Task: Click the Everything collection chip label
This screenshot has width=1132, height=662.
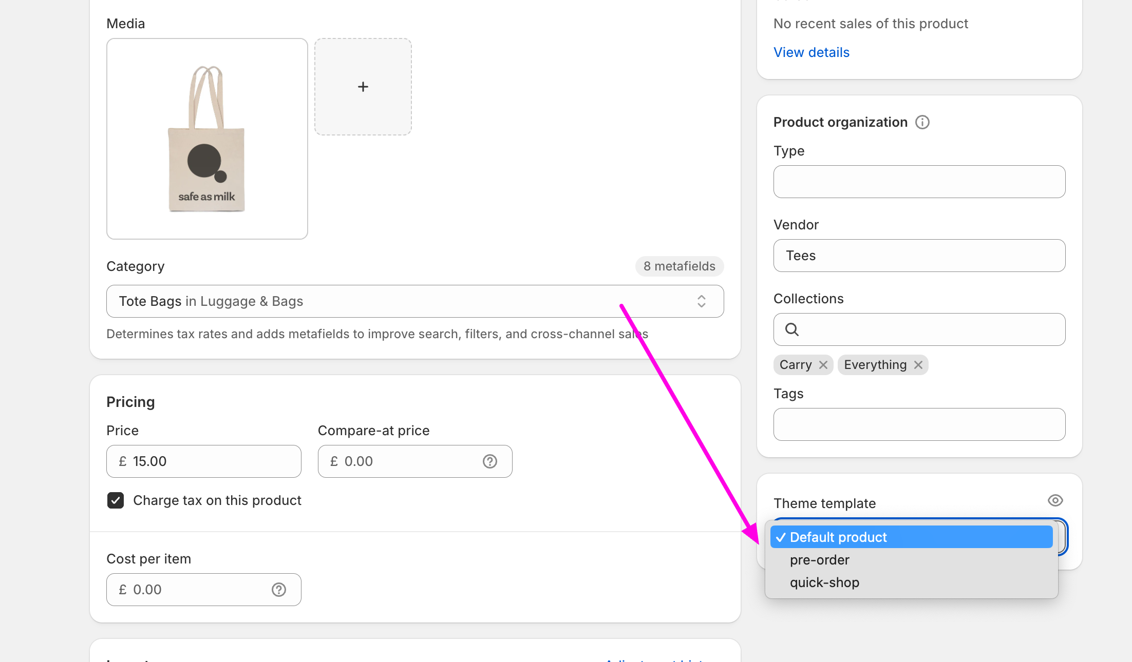Action: click(x=875, y=365)
